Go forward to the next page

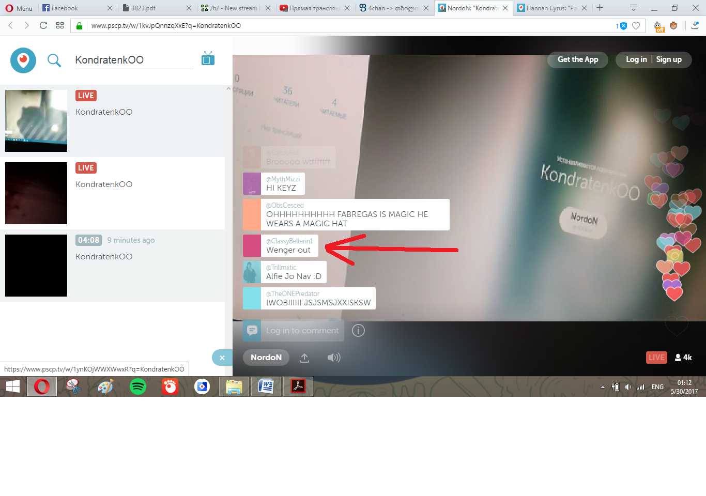(x=26, y=25)
